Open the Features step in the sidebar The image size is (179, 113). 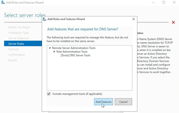coord(14,49)
